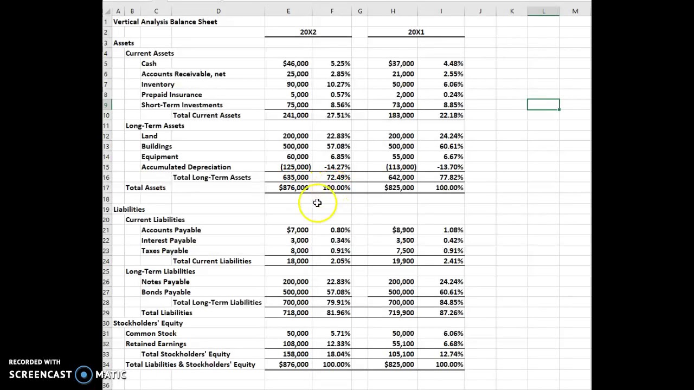Image resolution: width=694 pixels, height=390 pixels.
Task: Click the 20X1 column heading cell
Action: click(x=416, y=32)
